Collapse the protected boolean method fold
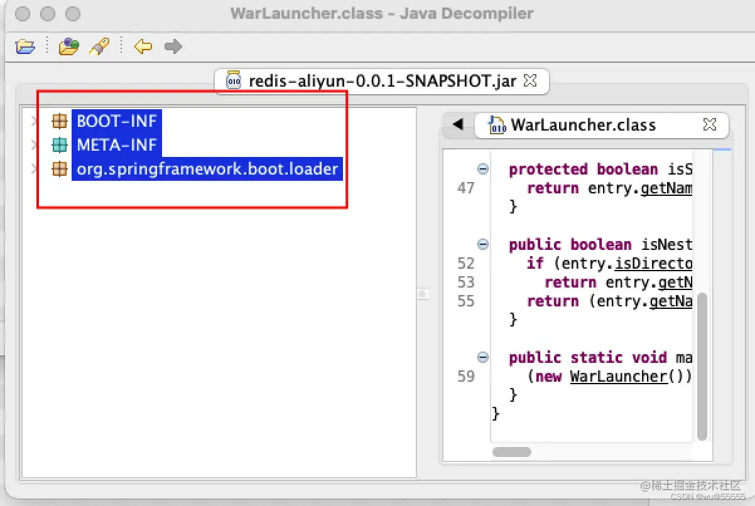The image size is (755, 506). [x=483, y=169]
